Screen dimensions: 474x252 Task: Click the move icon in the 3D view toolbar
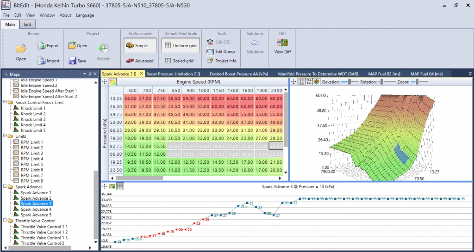[293, 82]
